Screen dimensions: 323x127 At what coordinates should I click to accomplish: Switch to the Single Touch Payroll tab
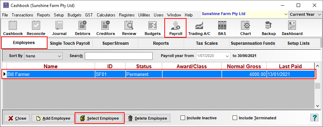pyautogui.click(x=70, y=43)
